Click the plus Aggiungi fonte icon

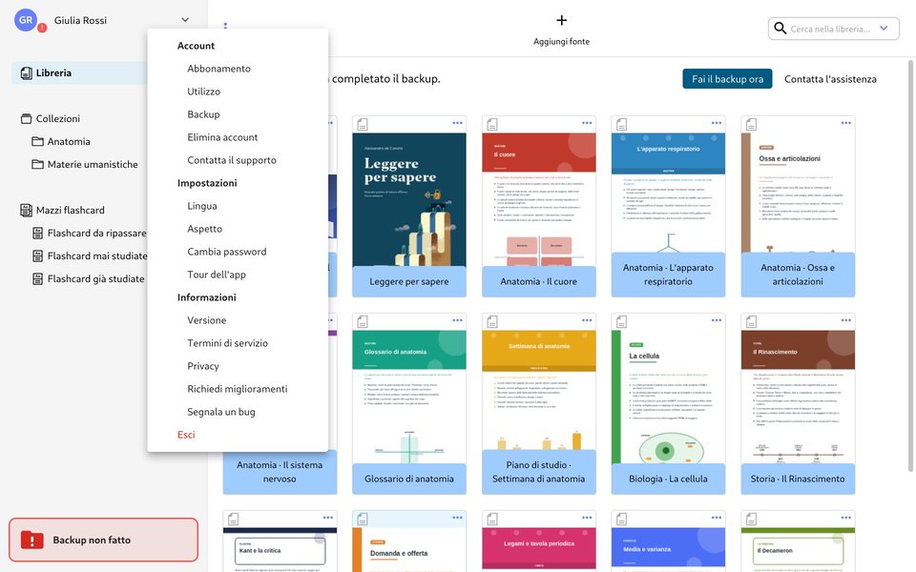pyautogui.click(x=561, y=20)
